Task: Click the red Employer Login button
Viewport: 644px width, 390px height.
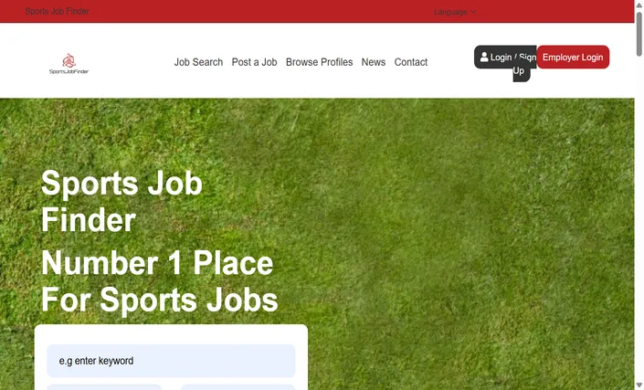Action: (x=573, y=57)
